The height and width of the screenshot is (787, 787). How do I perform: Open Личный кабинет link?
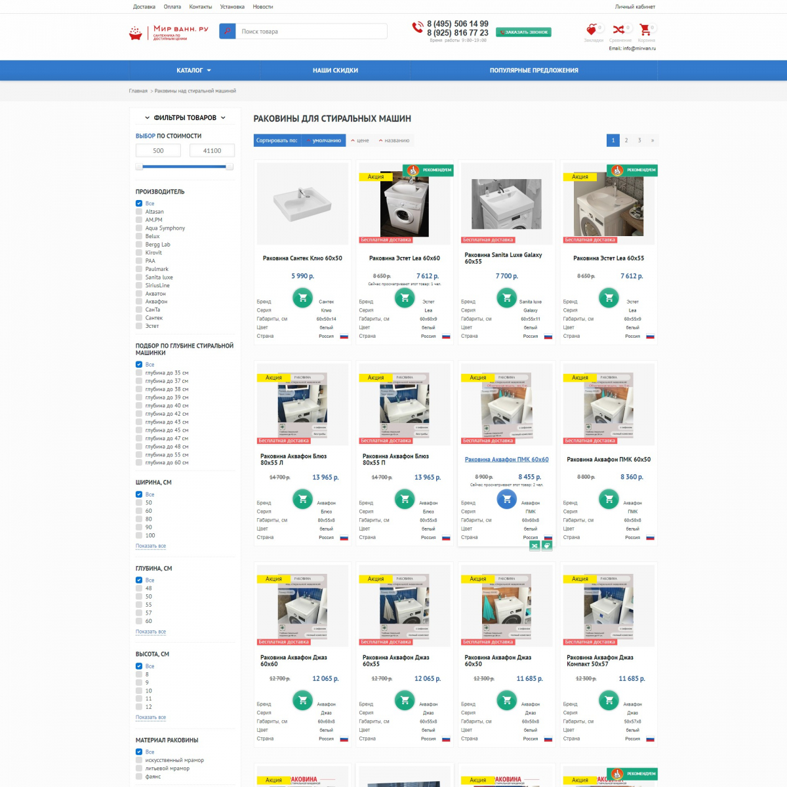[635, 7]
